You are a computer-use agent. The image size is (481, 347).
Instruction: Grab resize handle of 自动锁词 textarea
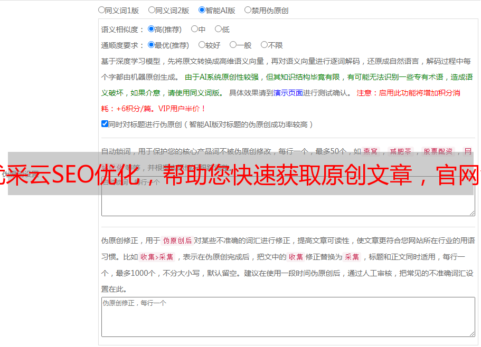point(472,213)
